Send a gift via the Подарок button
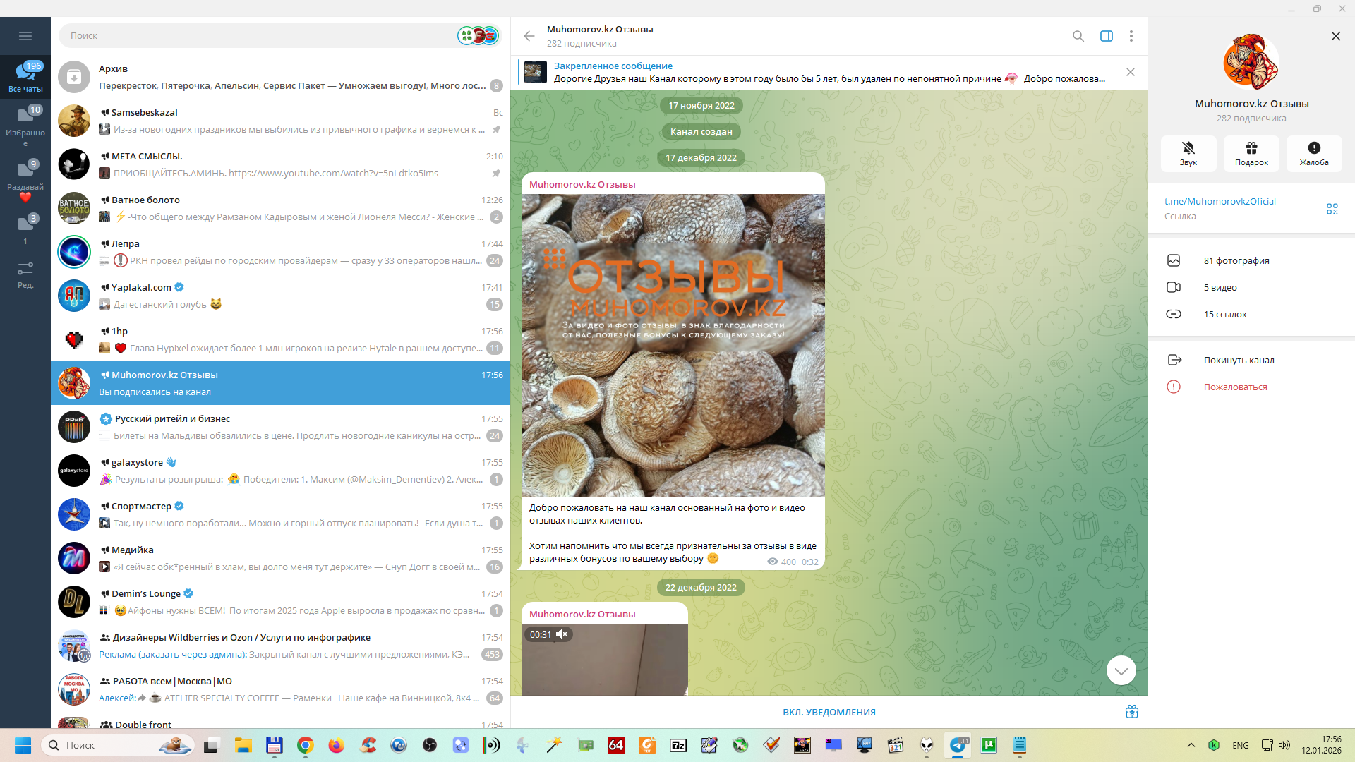This screenshot has height=762, width=1355. coord(1251,153)
